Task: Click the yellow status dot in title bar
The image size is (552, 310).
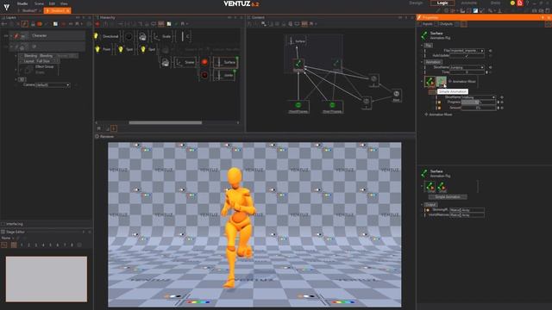Action: [x=512, y=3]
